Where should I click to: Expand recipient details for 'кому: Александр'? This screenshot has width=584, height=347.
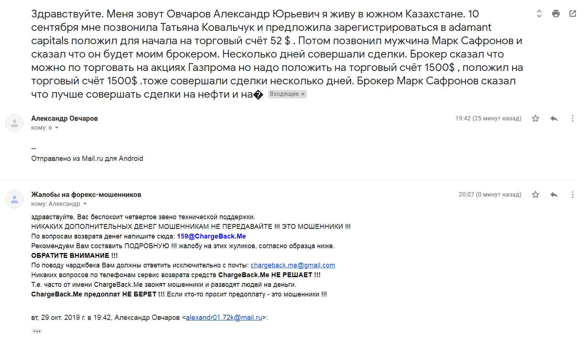tap(85, 204)
